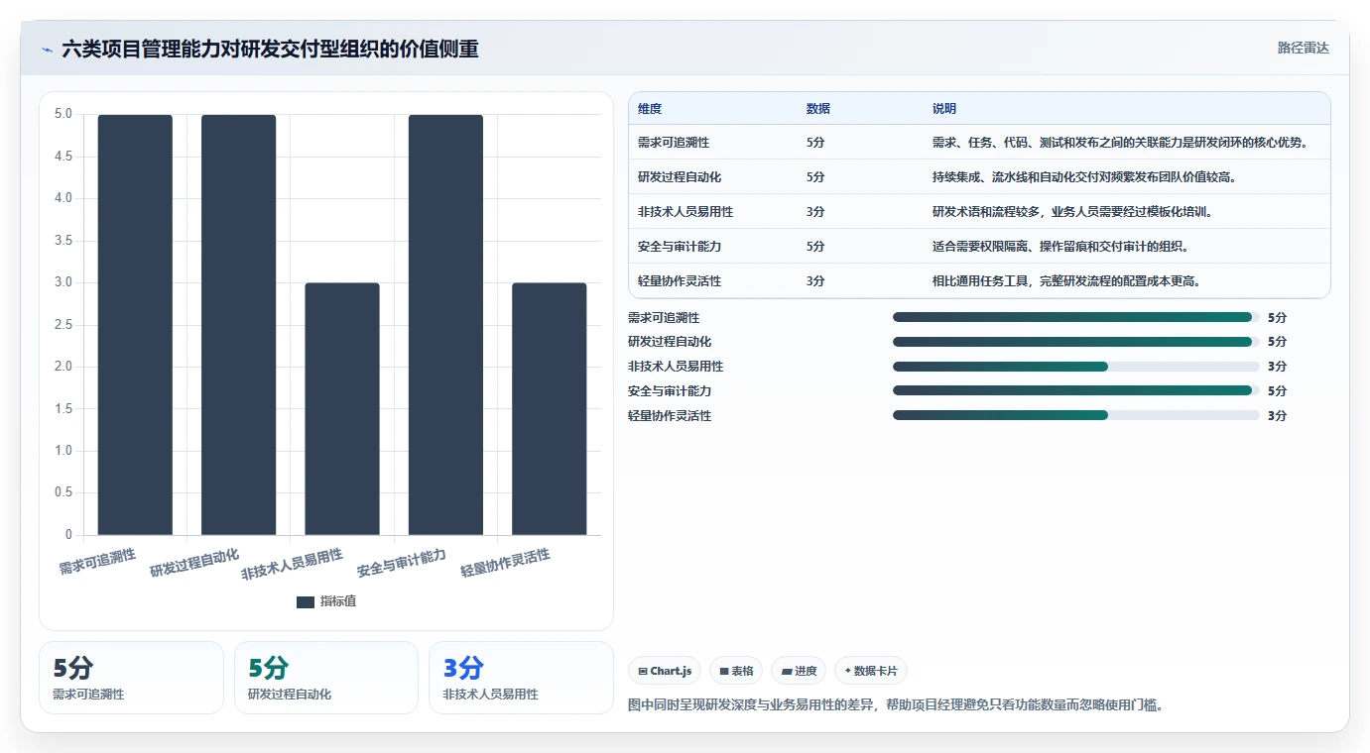Select the Chart.js tag chip
Viewport: 1370px width, 753px height.
click(x=665, y=671)
